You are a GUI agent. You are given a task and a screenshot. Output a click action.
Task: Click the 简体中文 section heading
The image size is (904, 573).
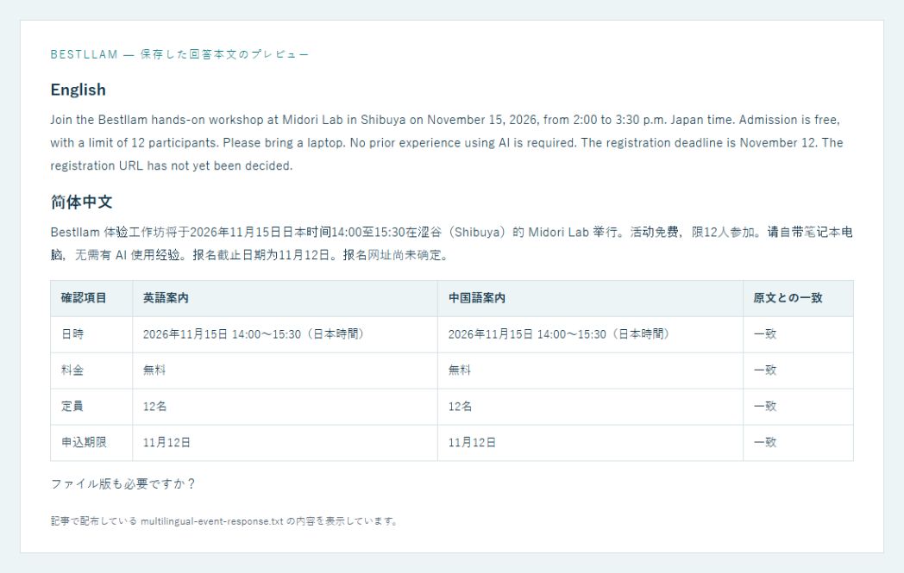[81, 202]
